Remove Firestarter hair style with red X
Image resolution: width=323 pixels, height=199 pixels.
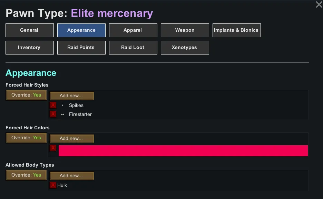[x=53, y=114]
